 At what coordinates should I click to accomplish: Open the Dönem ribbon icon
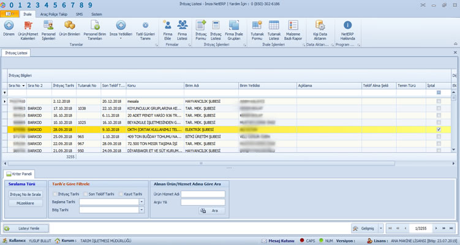pos(9,26)
